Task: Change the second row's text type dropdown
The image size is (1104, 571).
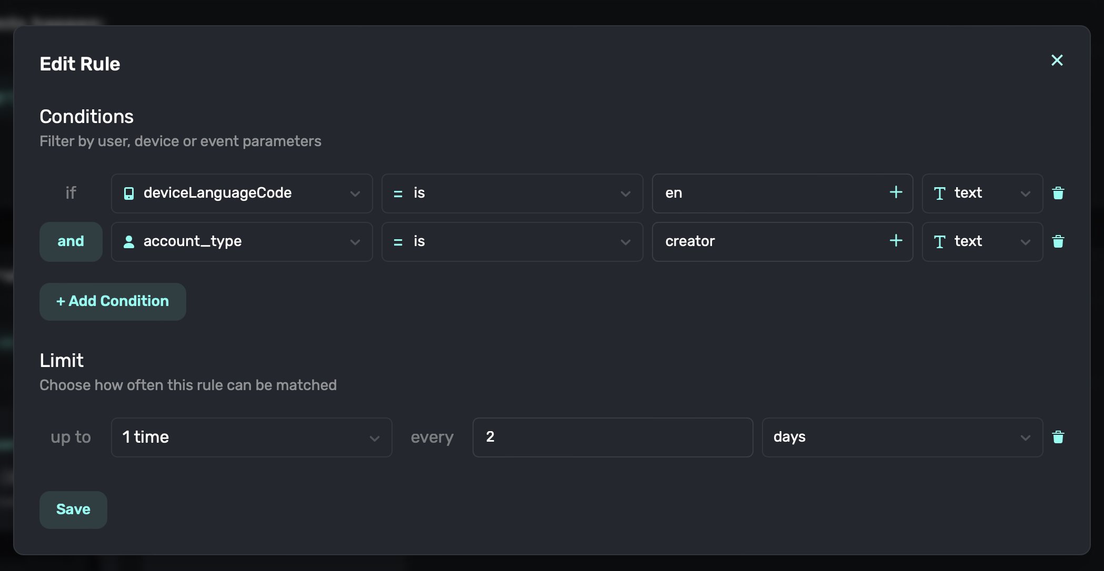Action: (x=982, y=241)
